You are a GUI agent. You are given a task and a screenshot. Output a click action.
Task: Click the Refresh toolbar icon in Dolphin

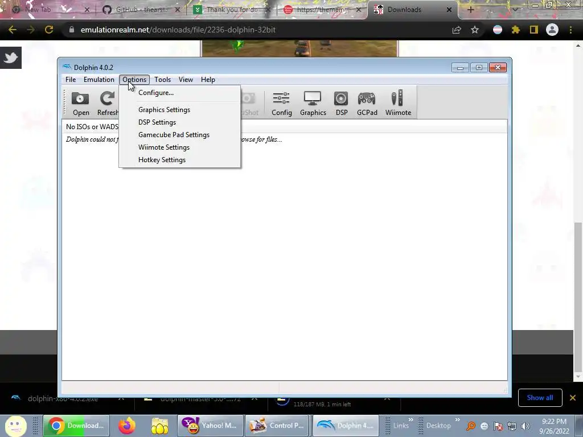[x=108, y=104]
